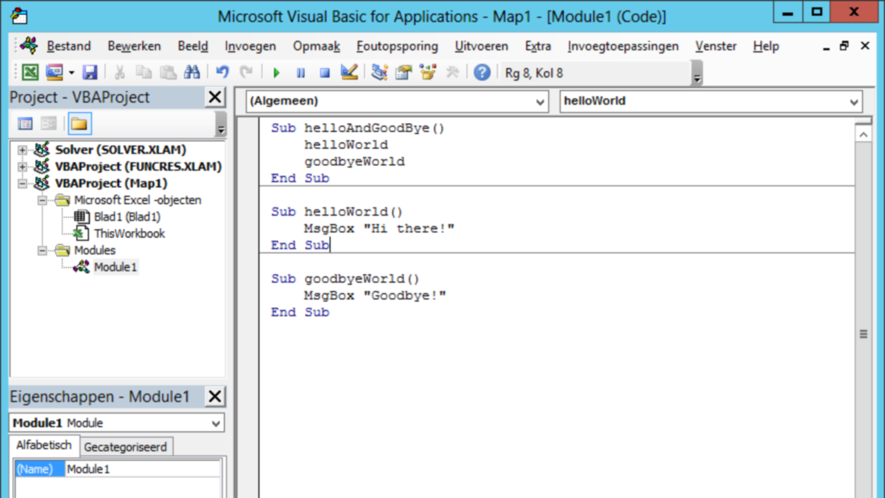Screen dimensions: 885x498
Task: Click the line Sub goodbyeWorld()
Action: pos(345,279)
